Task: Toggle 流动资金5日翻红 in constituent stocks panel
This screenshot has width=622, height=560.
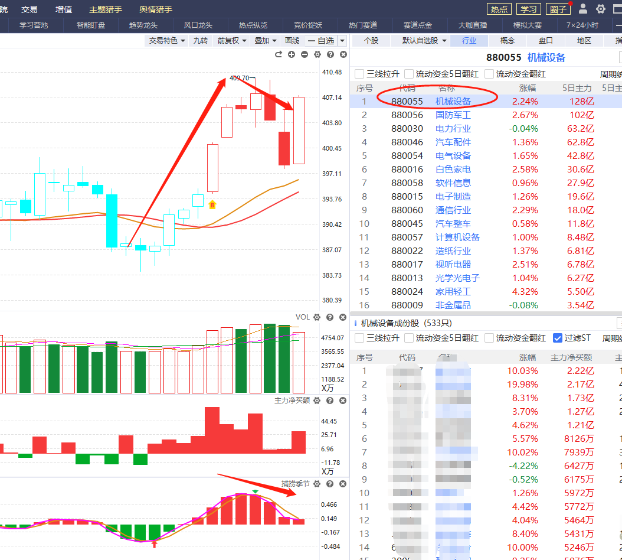Action: pyautogui.click(x=409, y=338)
